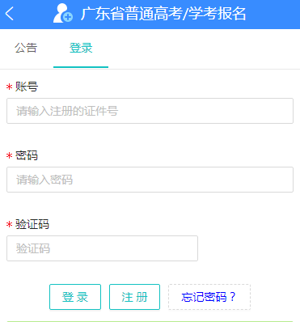Click the add-user icon in header

point(63,13)
